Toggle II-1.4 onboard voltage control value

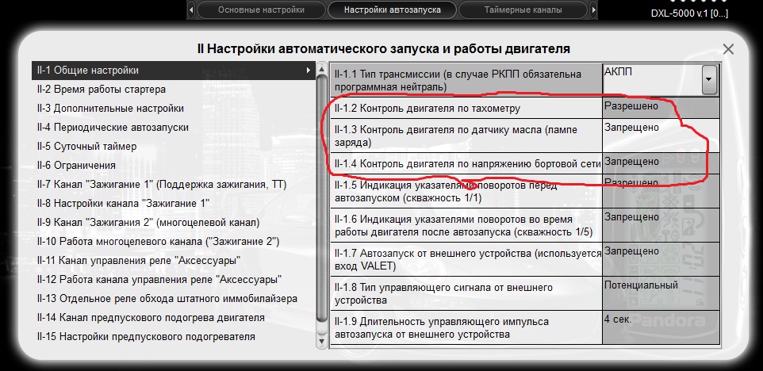661,163
